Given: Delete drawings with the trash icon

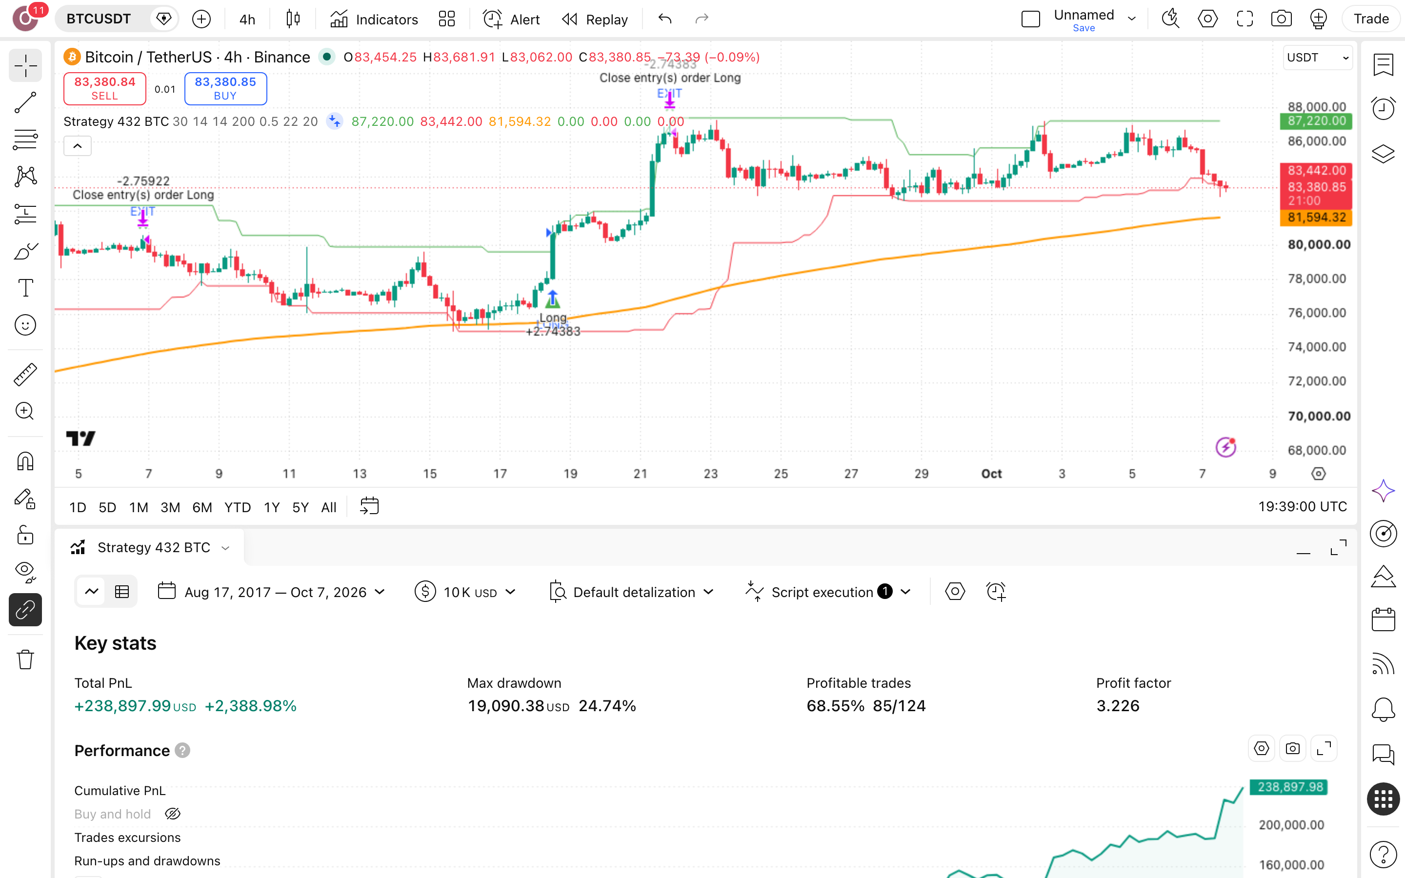Looking at the screenshot, I should [25, 659].
